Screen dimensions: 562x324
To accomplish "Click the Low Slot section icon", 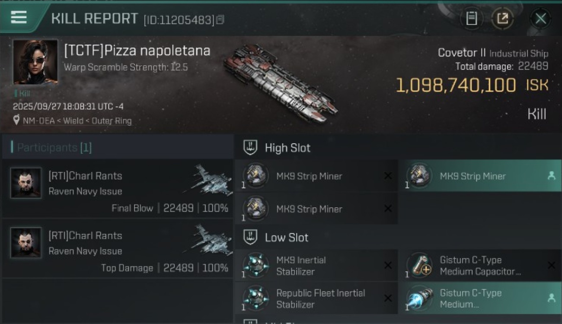I will tap(251, 238).
